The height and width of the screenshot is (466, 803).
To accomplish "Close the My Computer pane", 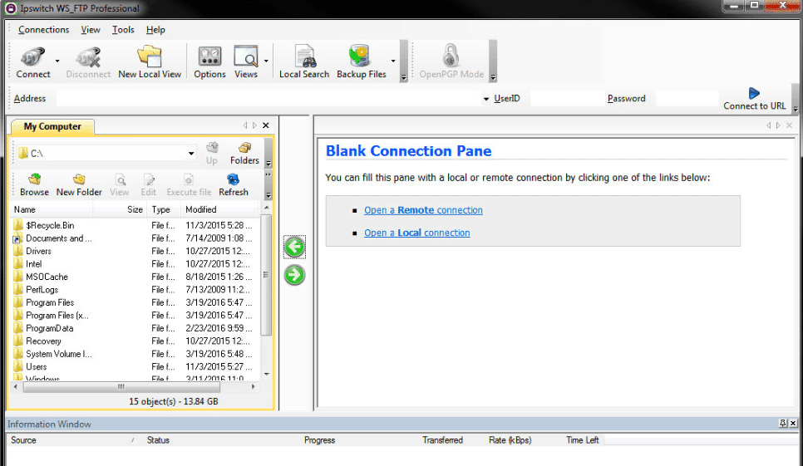I will tap(266, 125).
